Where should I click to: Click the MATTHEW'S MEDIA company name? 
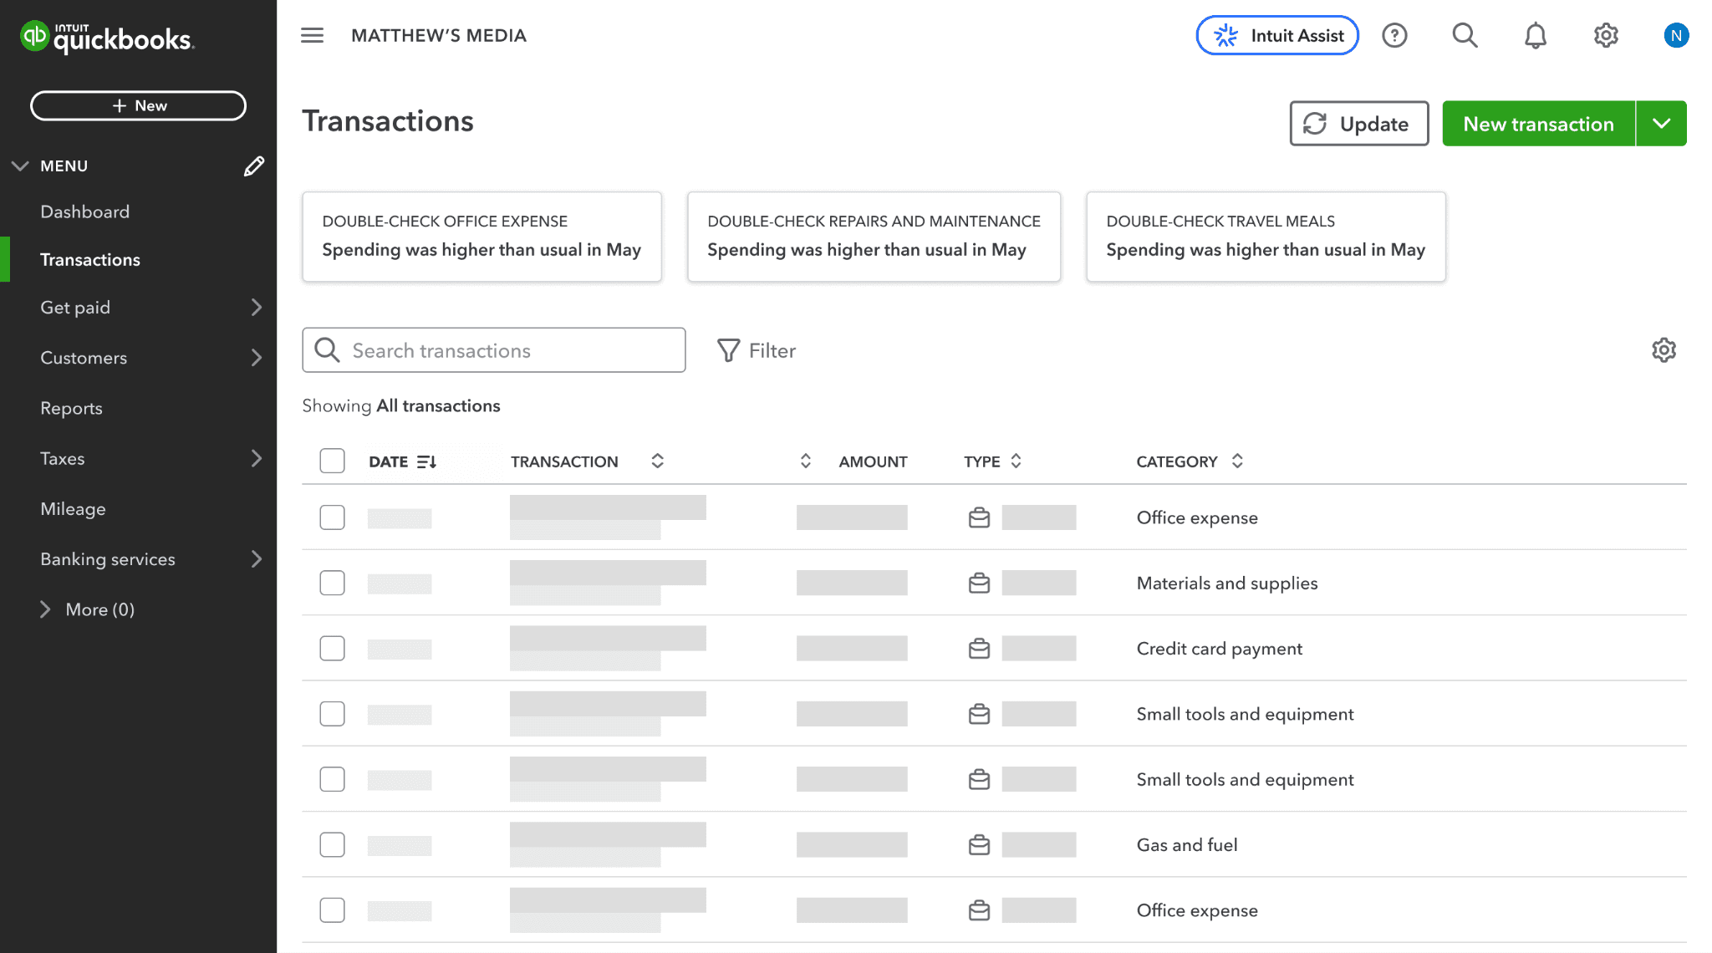(x=439, y=35)
